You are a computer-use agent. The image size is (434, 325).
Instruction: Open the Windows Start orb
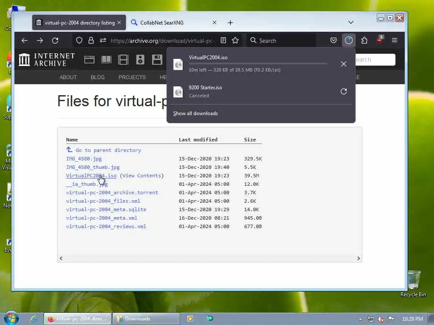pos(11,318)
